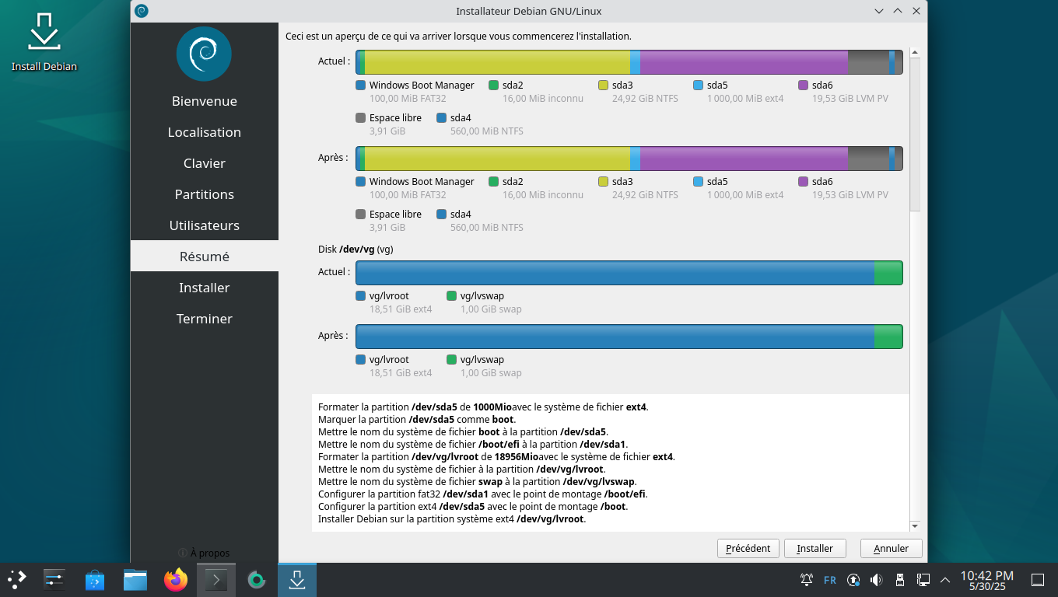Click the Debian swirl titlebar icon

[141, 11]
